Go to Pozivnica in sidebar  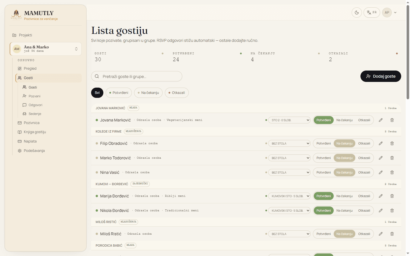[x=48, y=123]
